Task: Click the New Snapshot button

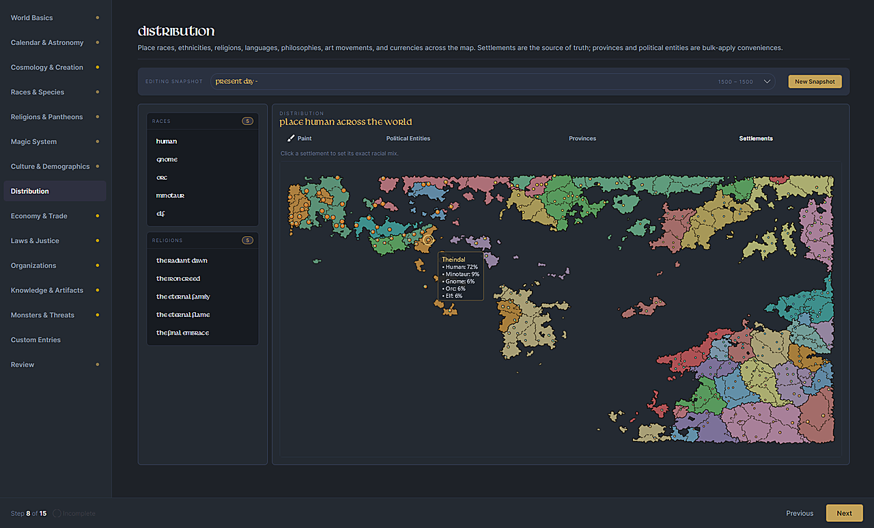Action: pos(815,81)
